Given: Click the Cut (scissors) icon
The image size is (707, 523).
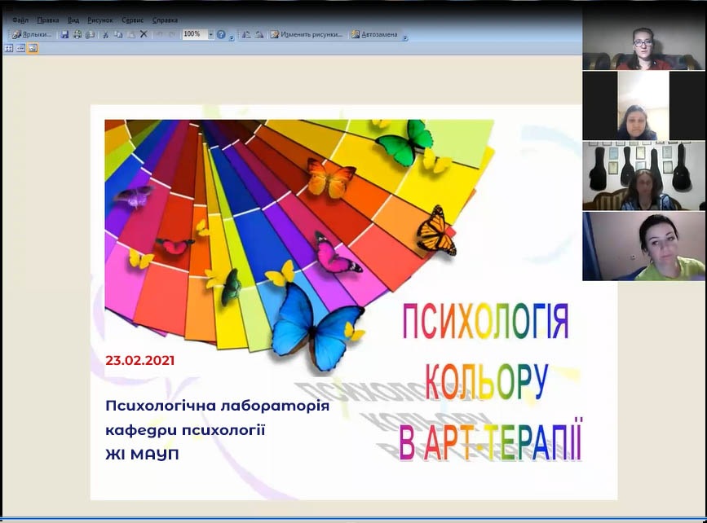Looking at the screenshot, I should pos(105,34).
